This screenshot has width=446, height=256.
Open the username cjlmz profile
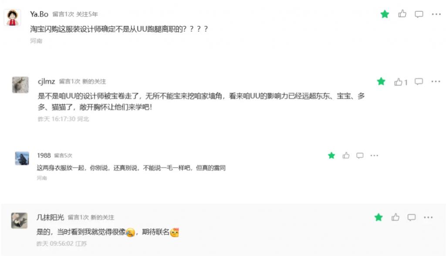coord(46,81)
